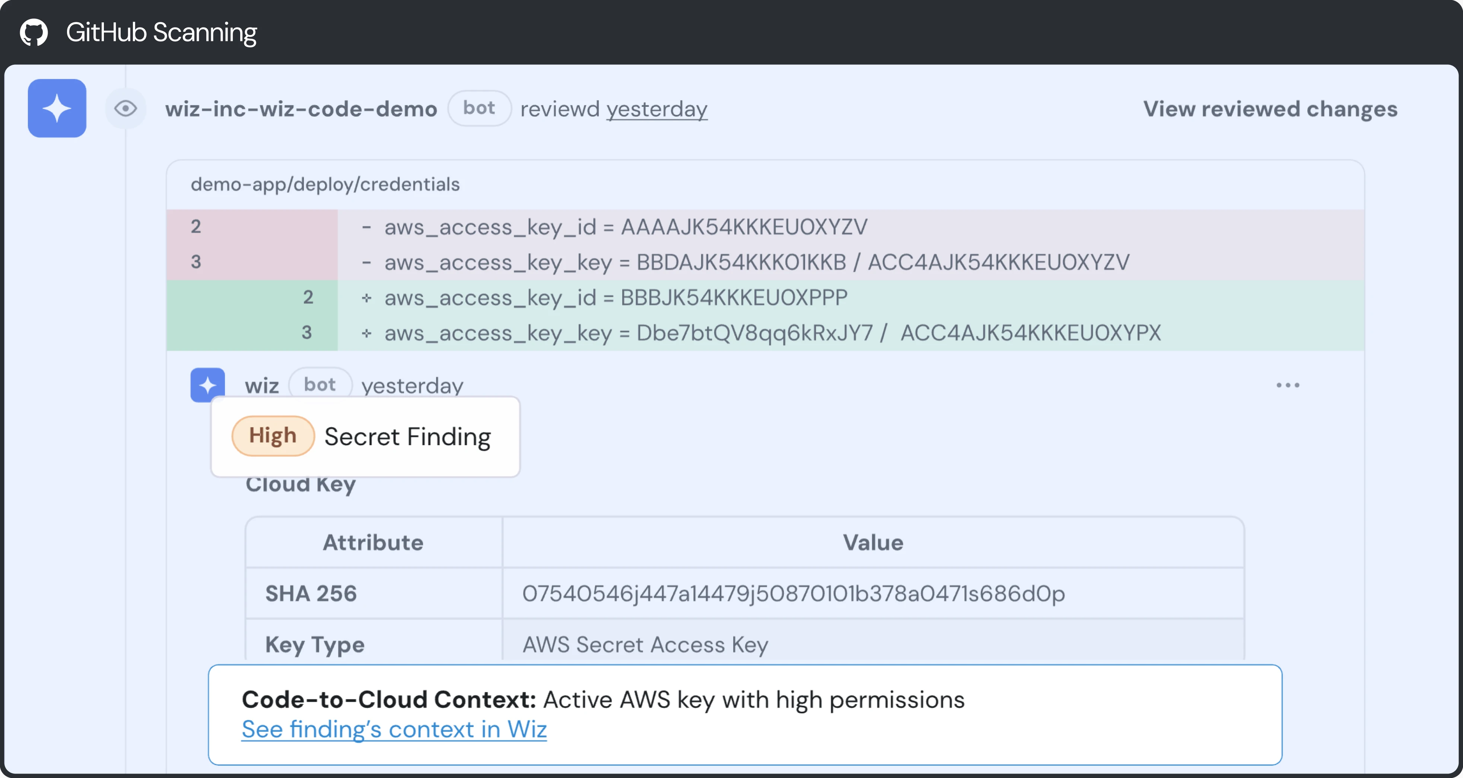This screenshot has width=1463, height=778.
Task: Click the underlined yesterday timestamp link
Action: 656,109
